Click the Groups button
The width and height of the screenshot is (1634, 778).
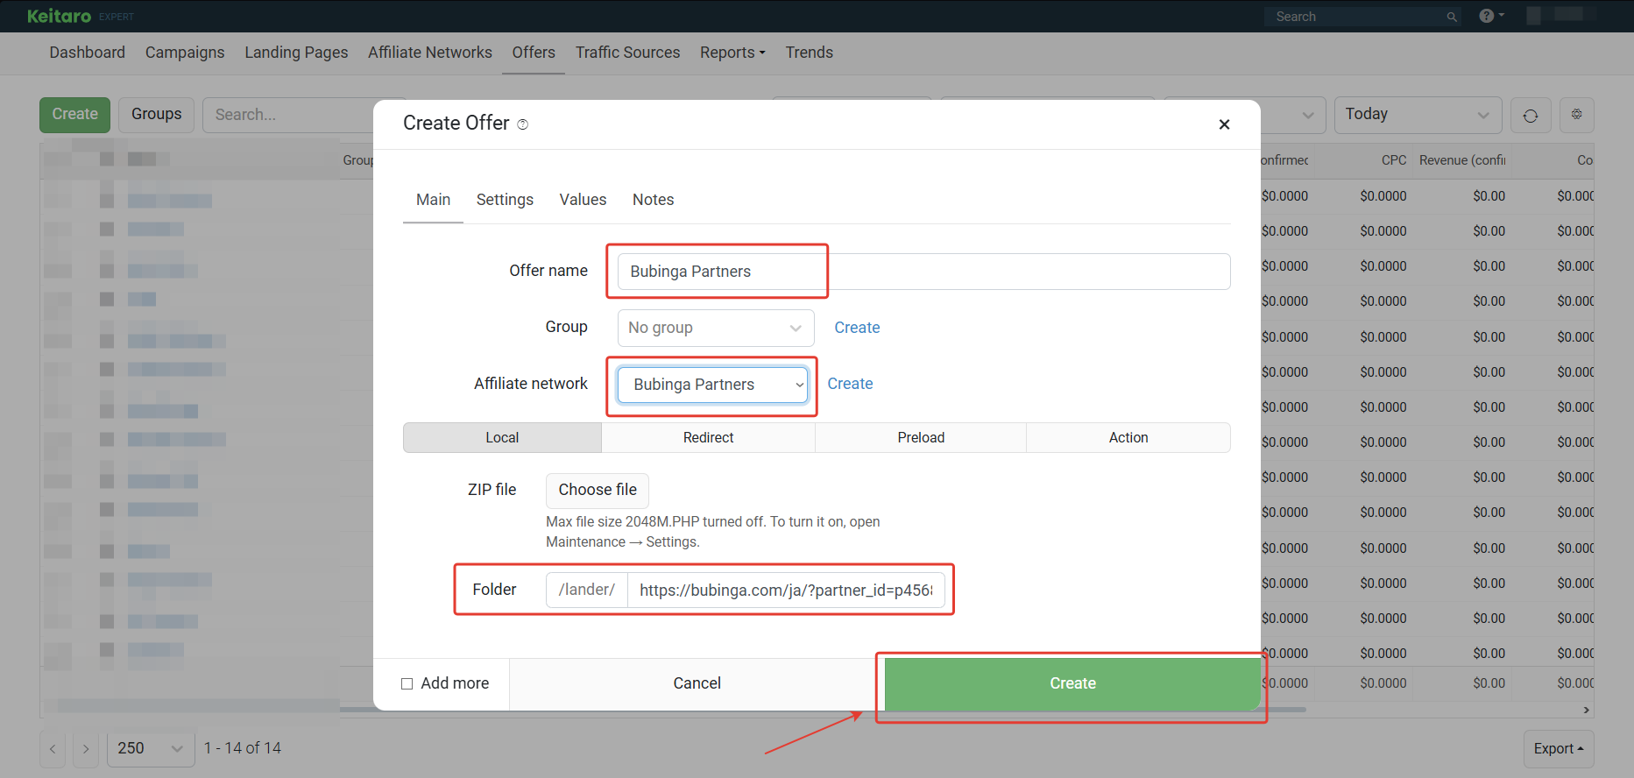157,115
